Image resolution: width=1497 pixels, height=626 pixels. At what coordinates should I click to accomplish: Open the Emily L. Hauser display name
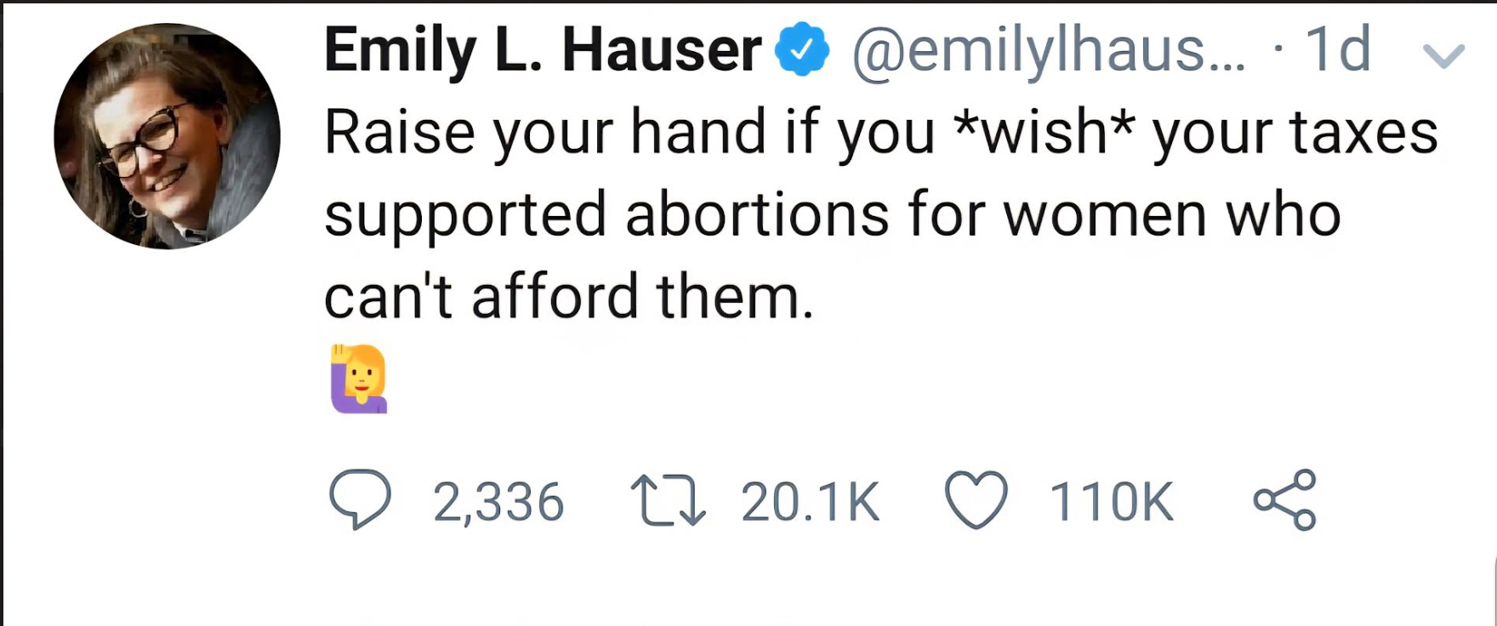[543, 50]
